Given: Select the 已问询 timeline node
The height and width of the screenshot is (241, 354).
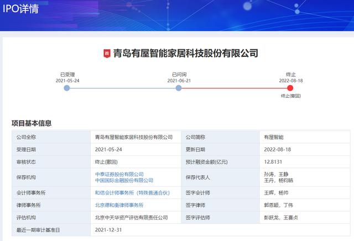Looking at the screenshot, I should pyautogui.click(x=179, y=88).
